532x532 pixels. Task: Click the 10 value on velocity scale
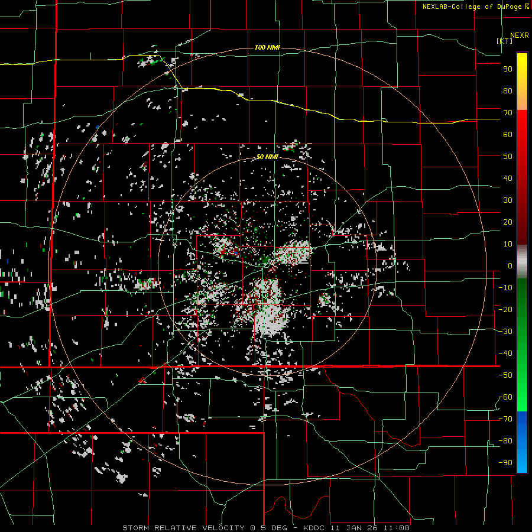[x=508, y=244]
